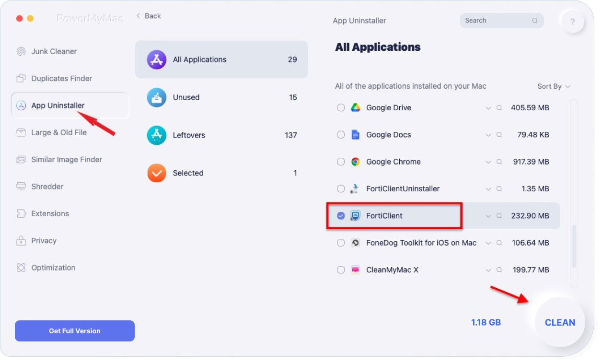Click the Similar Image Finder icon
The width and height of the screenshot is (602, 364).
[x=21, y=159]
